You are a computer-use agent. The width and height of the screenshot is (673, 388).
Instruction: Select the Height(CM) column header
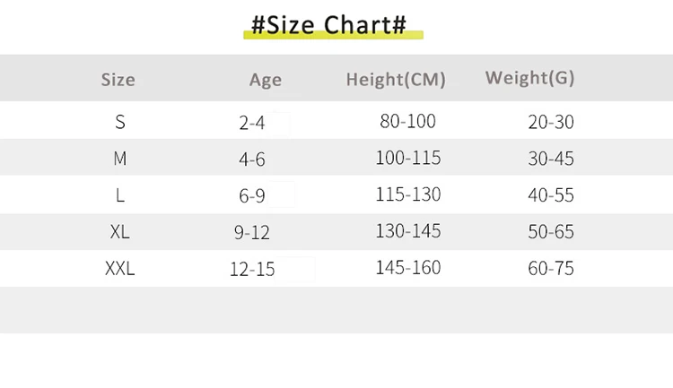396,80
